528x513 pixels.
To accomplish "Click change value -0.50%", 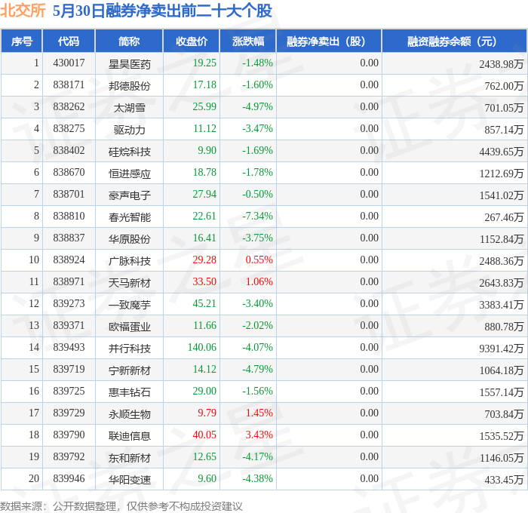I will tap(257, 195).
